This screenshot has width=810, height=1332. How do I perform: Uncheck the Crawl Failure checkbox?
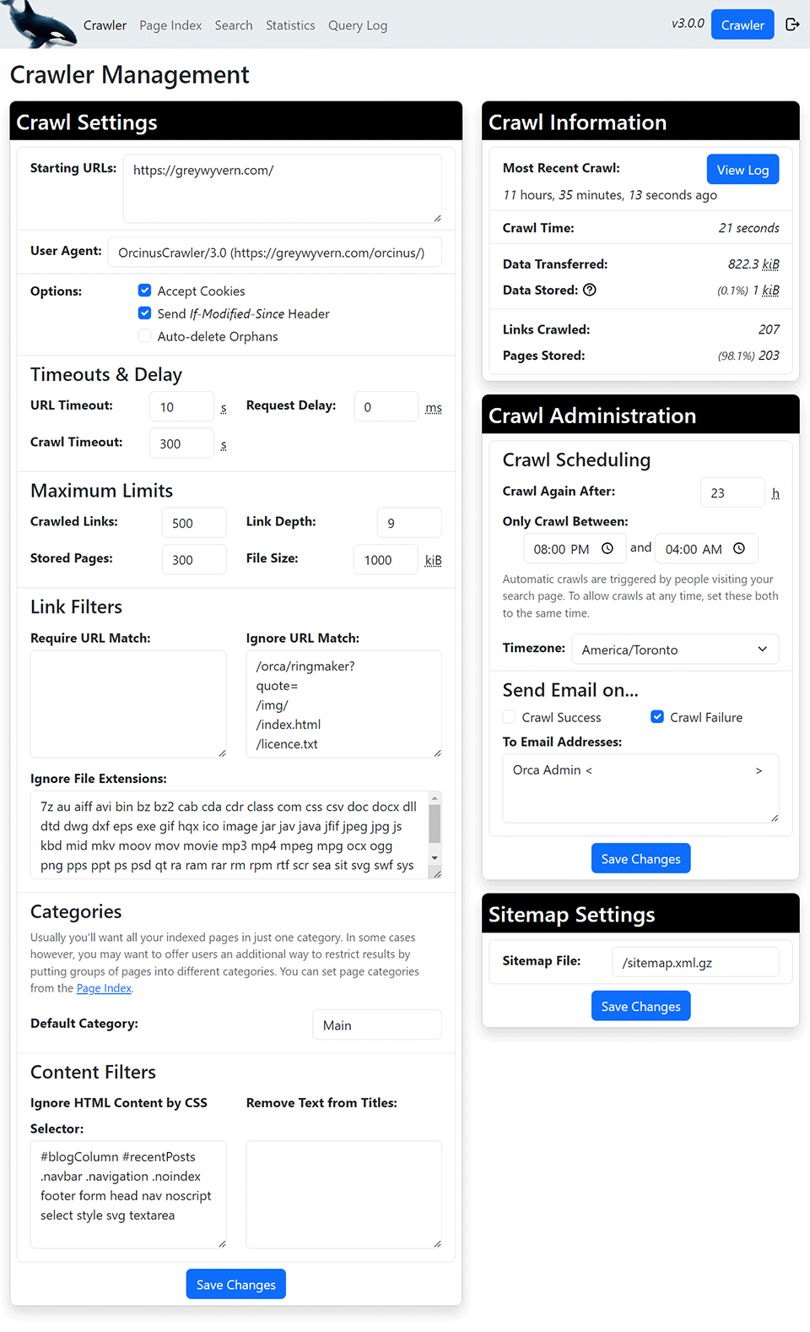[657, 717]
